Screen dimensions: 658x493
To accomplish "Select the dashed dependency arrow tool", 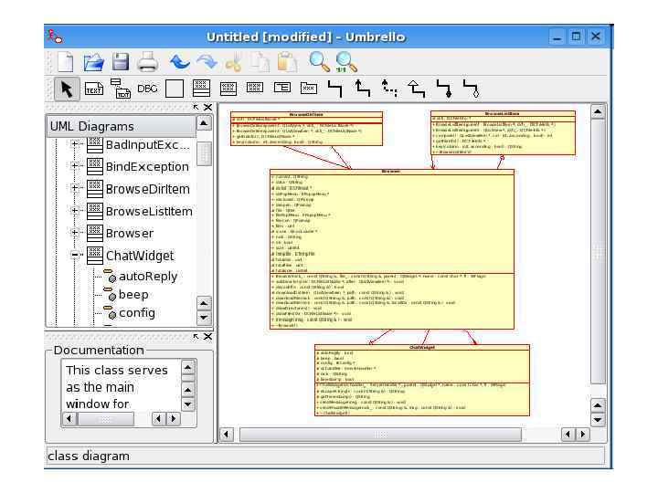I will tap(389, 89).
